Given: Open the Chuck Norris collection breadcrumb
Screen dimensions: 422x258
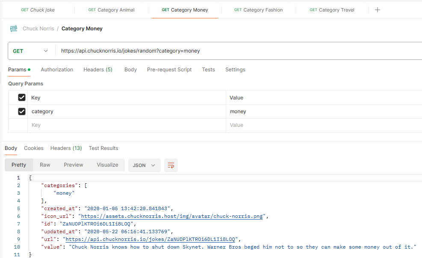Looking at the screenshot, I should click(38, 29).
